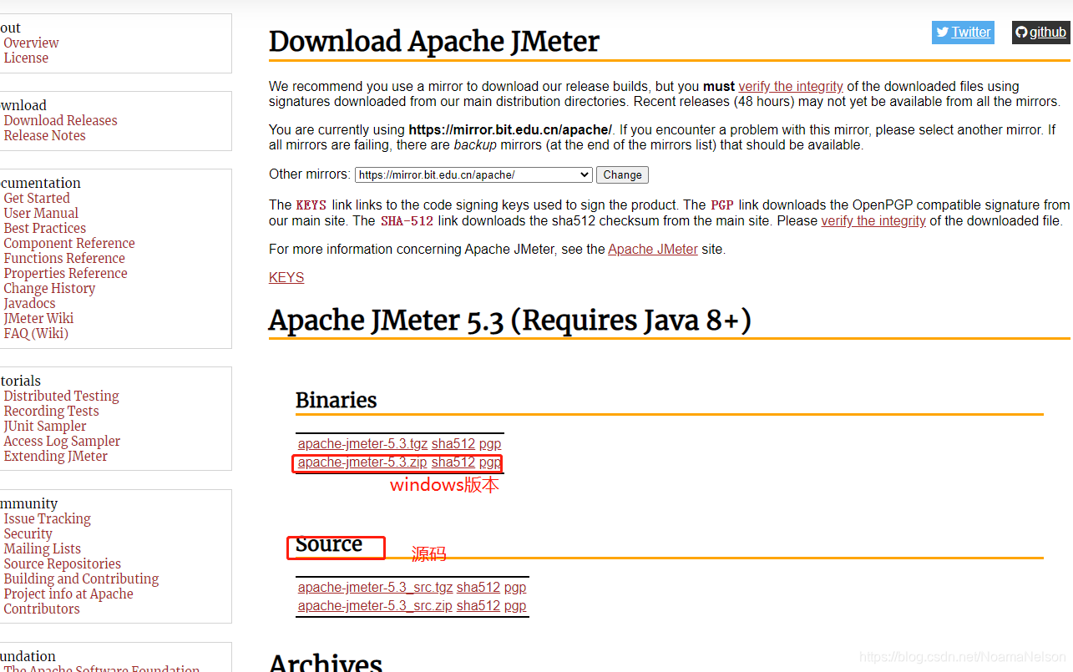Open the first verify the integrity link
This screenshot has width=1073, height=672.
tap(791, 86)
